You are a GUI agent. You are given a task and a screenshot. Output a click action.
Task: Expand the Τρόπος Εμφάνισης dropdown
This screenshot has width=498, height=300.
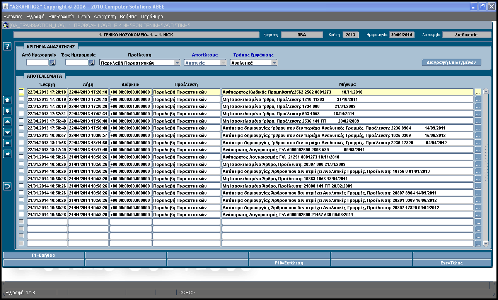coord(274,63)
